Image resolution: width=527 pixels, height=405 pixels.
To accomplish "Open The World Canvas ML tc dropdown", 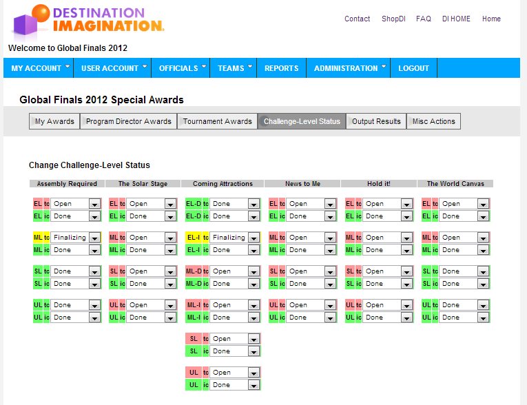I will [x=464, y=238].
